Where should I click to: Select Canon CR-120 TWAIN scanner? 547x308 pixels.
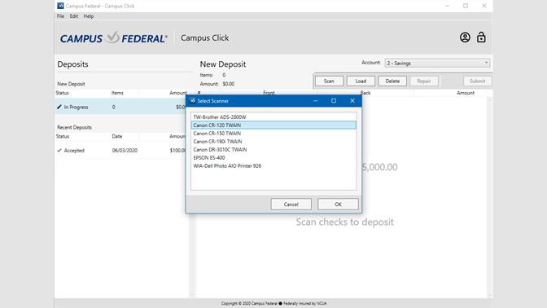pyautogui.click(x=273, y=125)
